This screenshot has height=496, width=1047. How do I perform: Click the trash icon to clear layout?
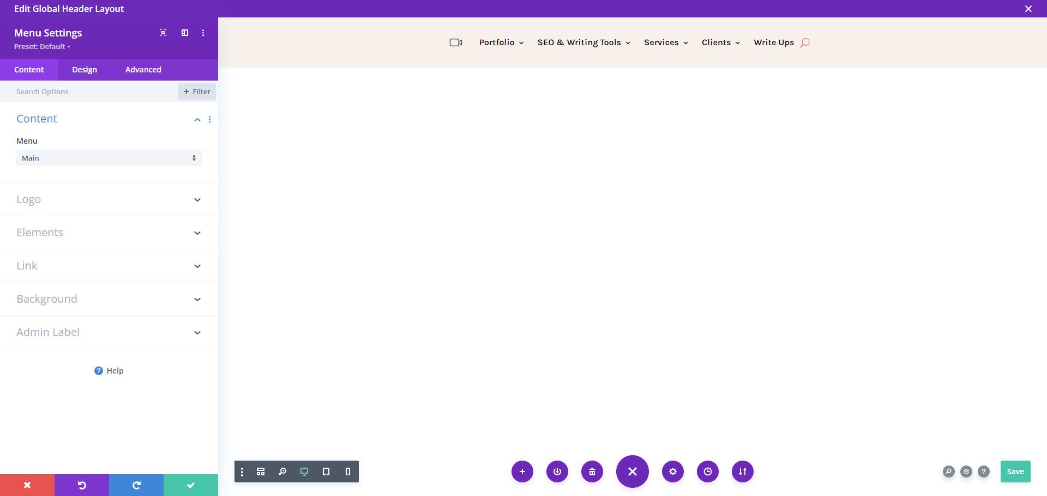[x=592, y=471]
